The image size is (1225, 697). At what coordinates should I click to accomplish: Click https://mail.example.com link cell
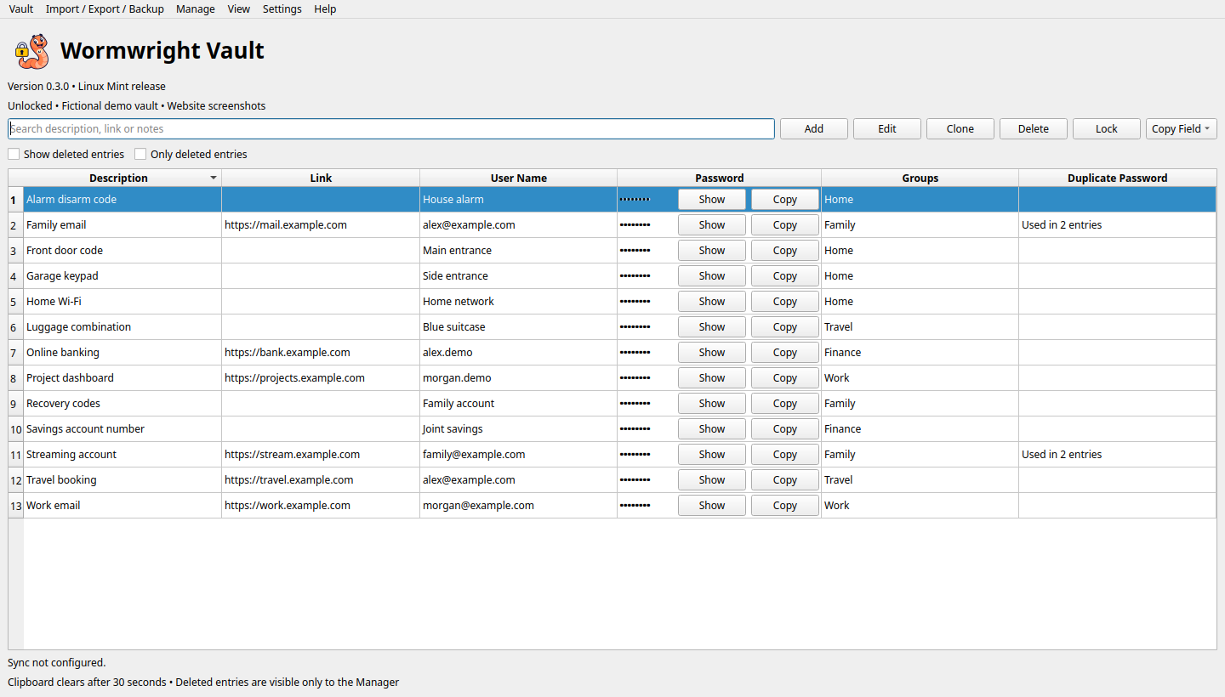(321, 224)
